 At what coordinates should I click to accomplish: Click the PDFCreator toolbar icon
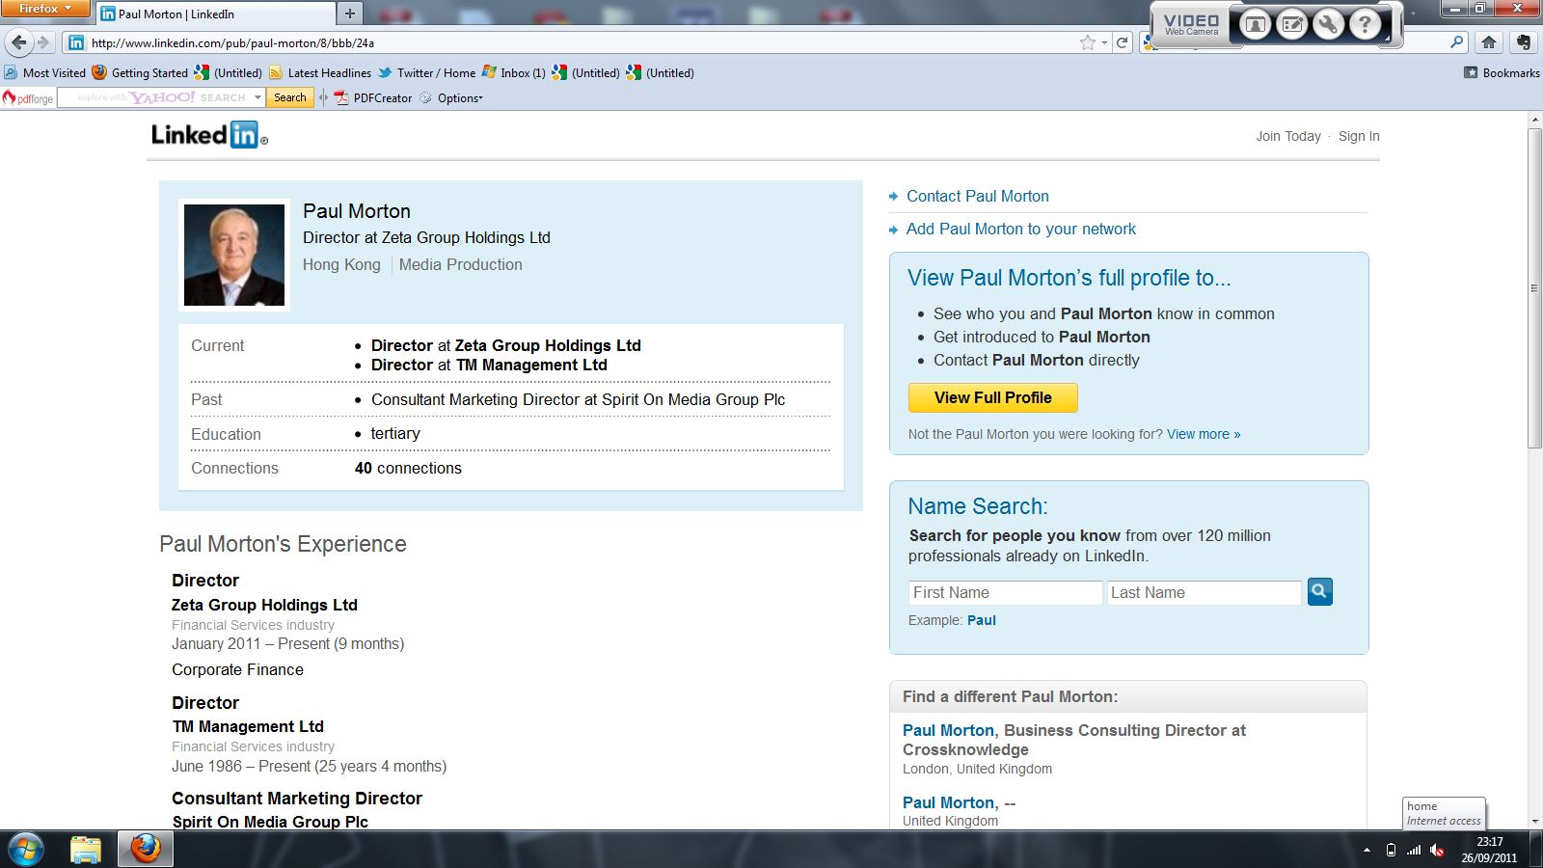341,97
